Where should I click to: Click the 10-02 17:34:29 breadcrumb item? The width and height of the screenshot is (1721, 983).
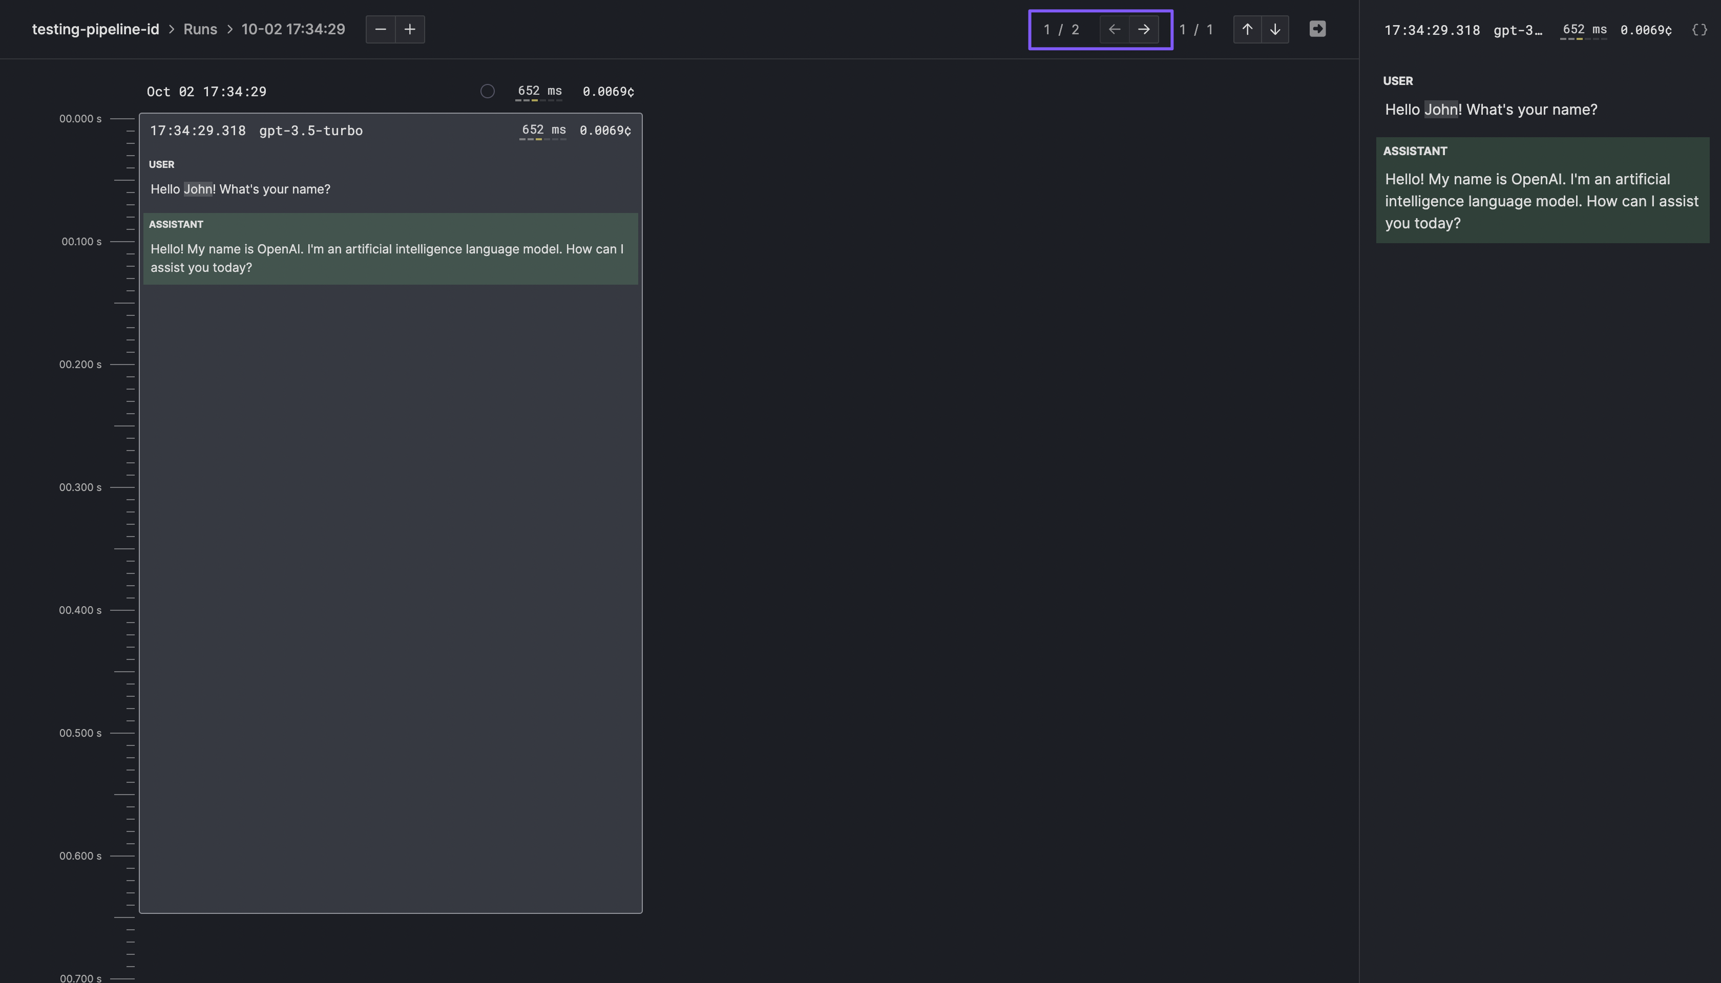293,29
